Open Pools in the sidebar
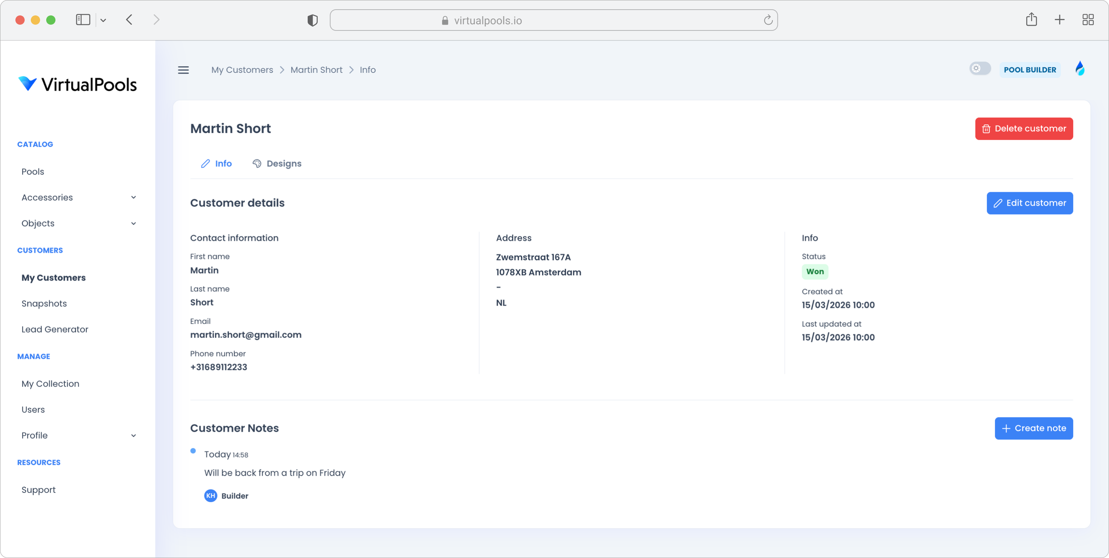 (x=33, y=172)
